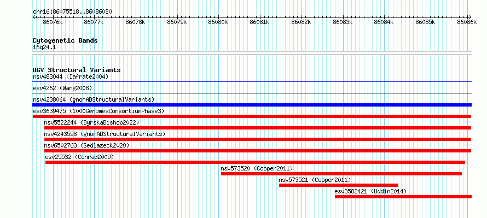This screenshot has height=218, width=487.
Task: Click the thin blue nsv483044 variant line
Action: coord(252,82)
